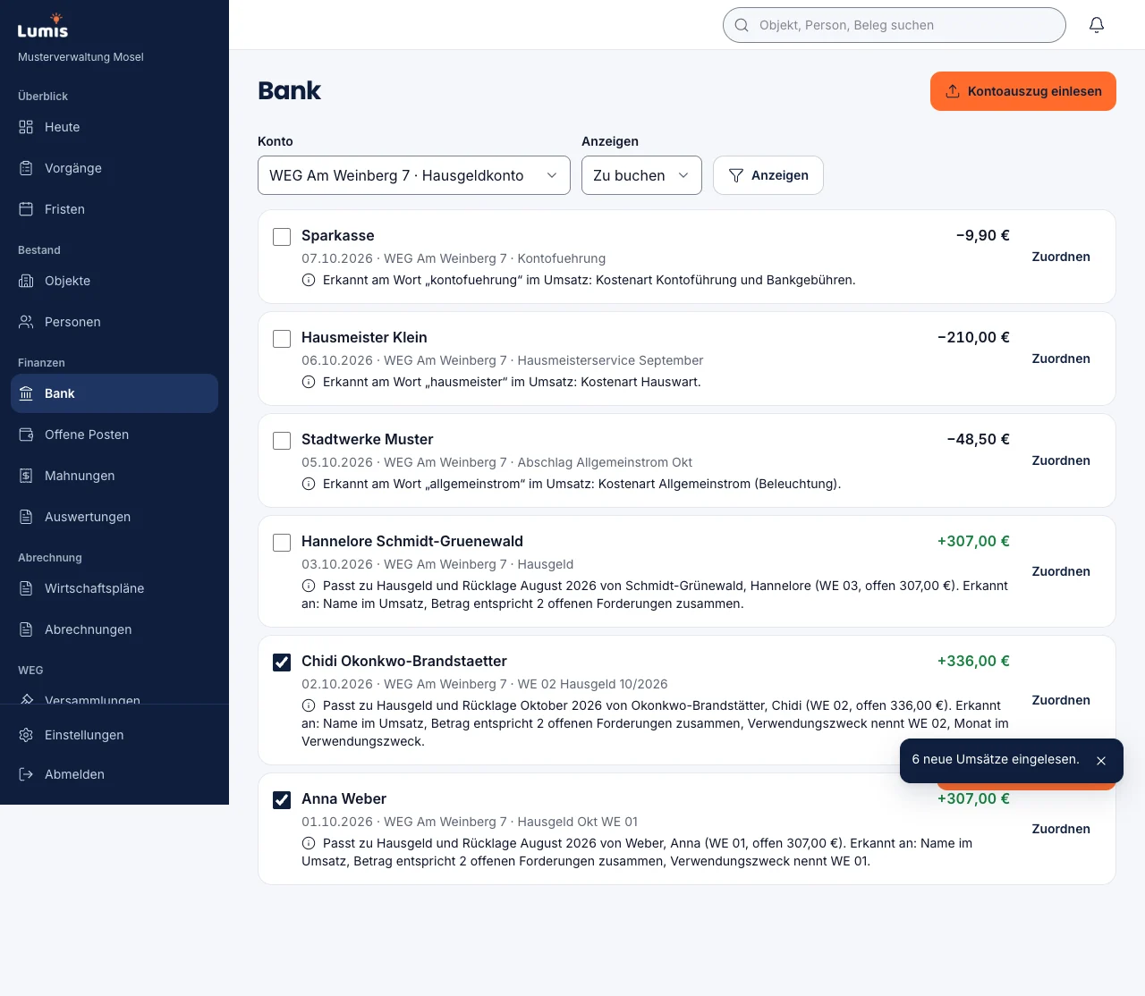Click Abmelden to log out
This screenshot has width=1145, height=996.
114,774
